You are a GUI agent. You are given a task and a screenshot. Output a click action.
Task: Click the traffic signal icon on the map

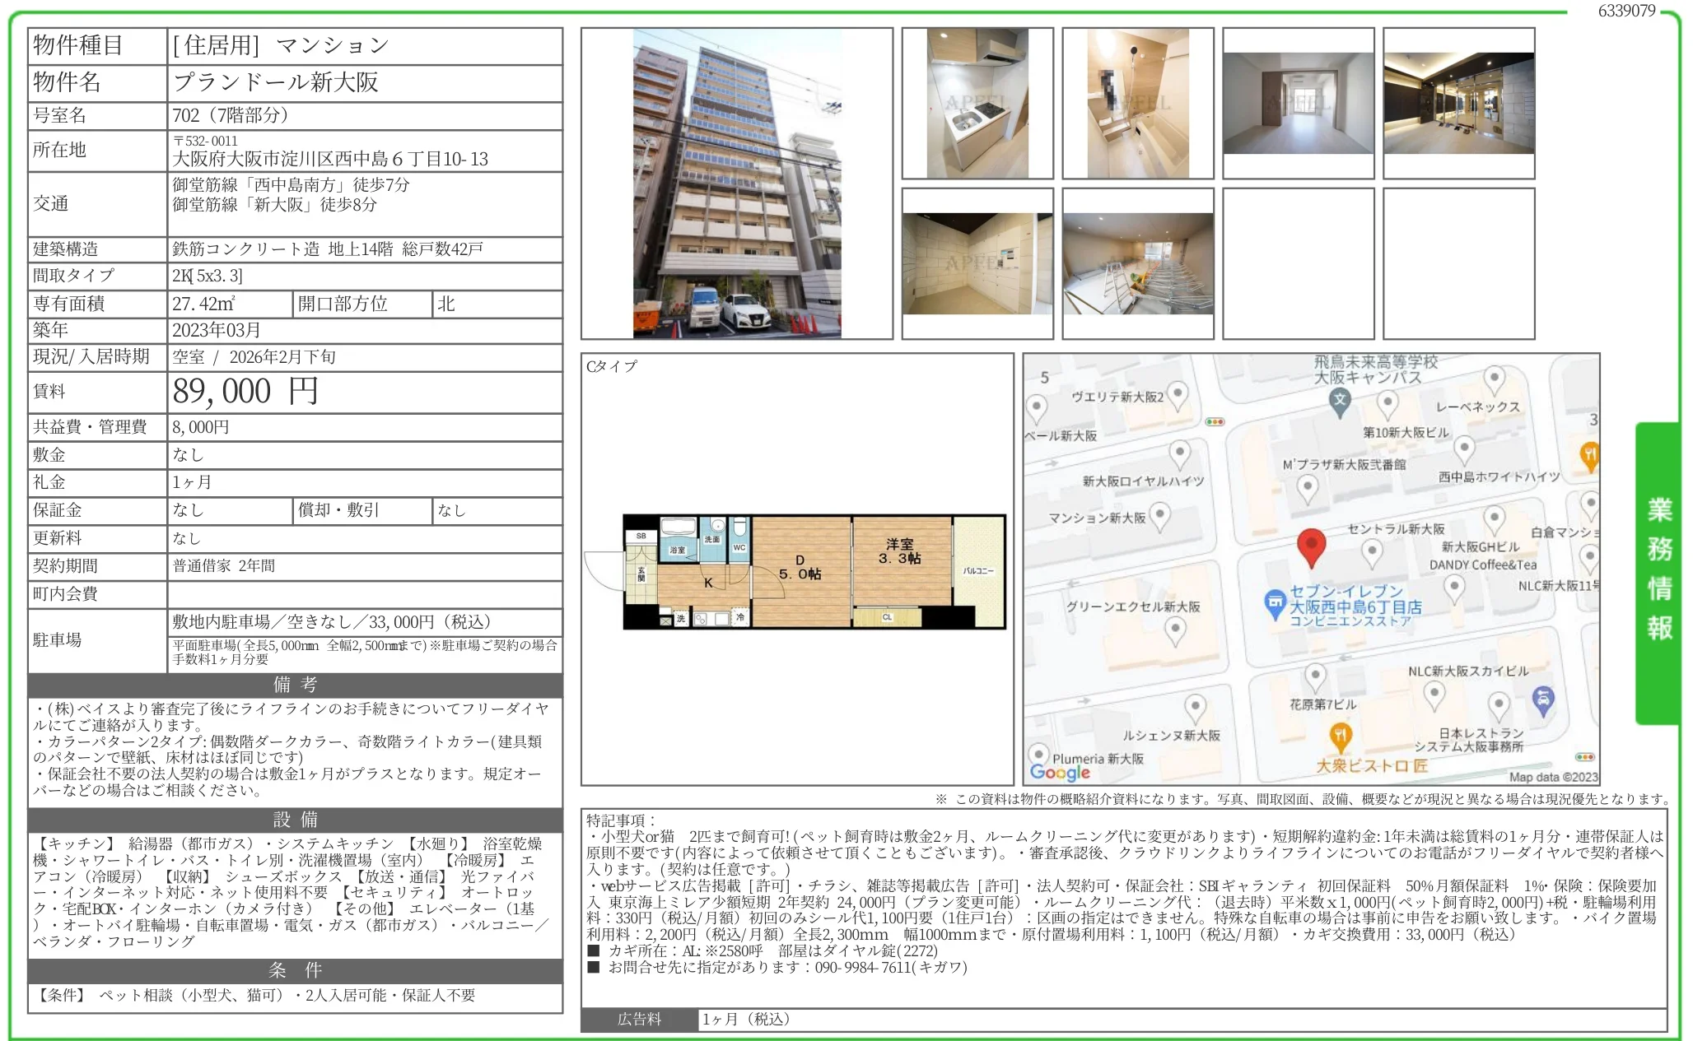pyautogui.click(x=1214, y=422)
